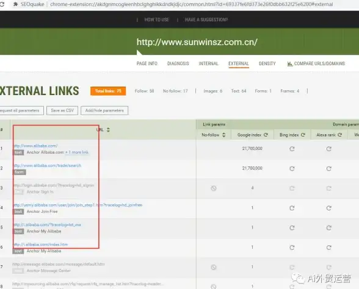Click the 'text' tag beside Anchor Join Free

coord(18,212)
